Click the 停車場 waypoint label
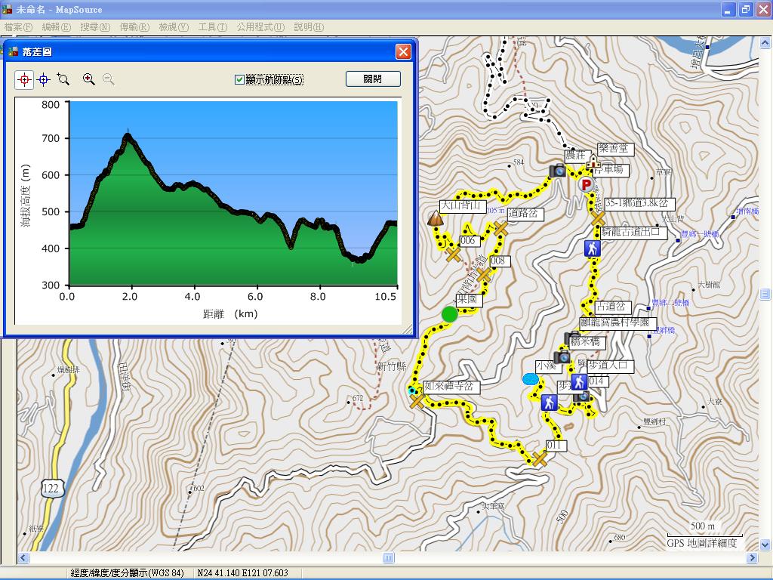 pos(610,170)
